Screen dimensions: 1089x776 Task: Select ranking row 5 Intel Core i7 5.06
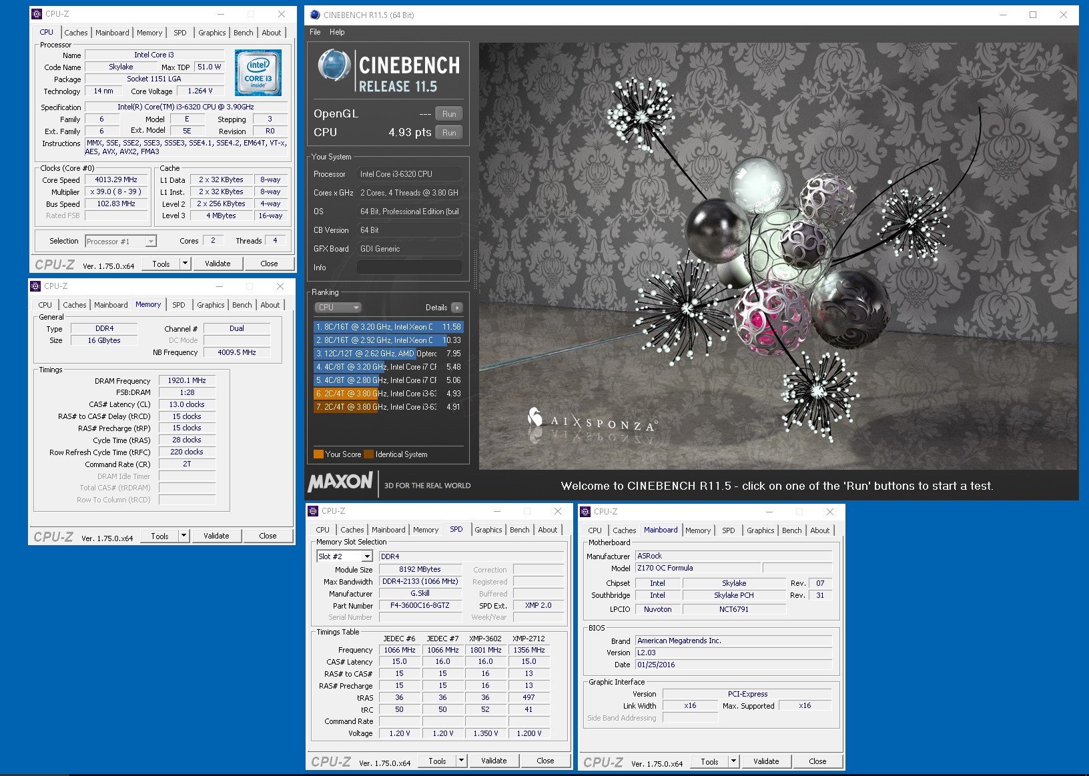pyautogui.click(x=388, y=380)
